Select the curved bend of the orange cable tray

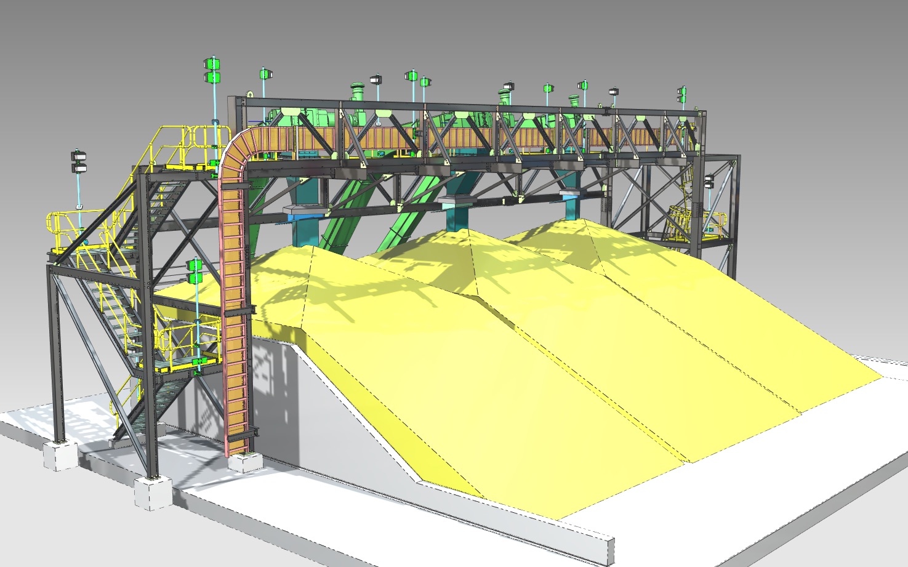coord(236,150)
